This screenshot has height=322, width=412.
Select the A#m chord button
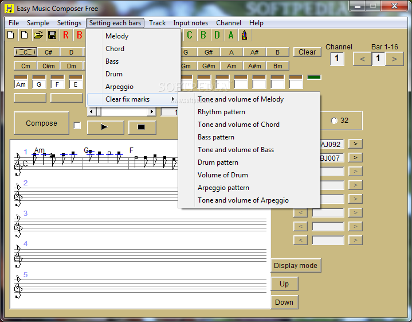(x=254, y=66)
